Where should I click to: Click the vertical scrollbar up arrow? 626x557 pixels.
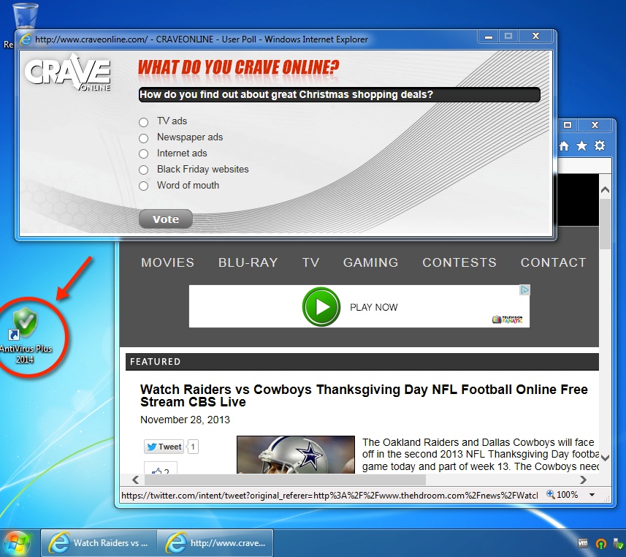pyautogui.click(x=605, y=190)
